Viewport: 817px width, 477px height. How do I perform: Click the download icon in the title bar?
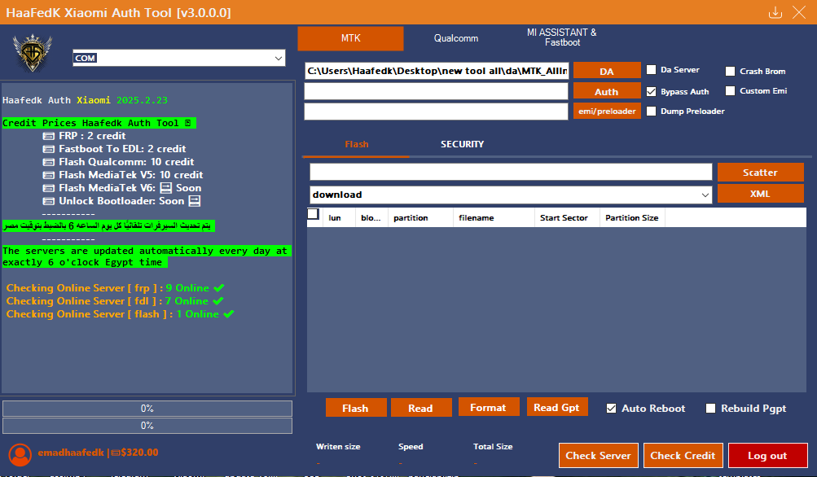tap(775, 12)
